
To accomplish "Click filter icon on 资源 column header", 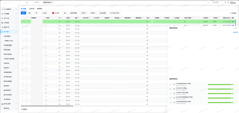I will point(79,18).
